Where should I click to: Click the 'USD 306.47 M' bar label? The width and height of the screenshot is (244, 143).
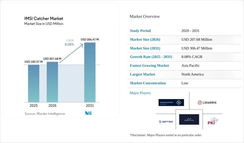[90, 39]
